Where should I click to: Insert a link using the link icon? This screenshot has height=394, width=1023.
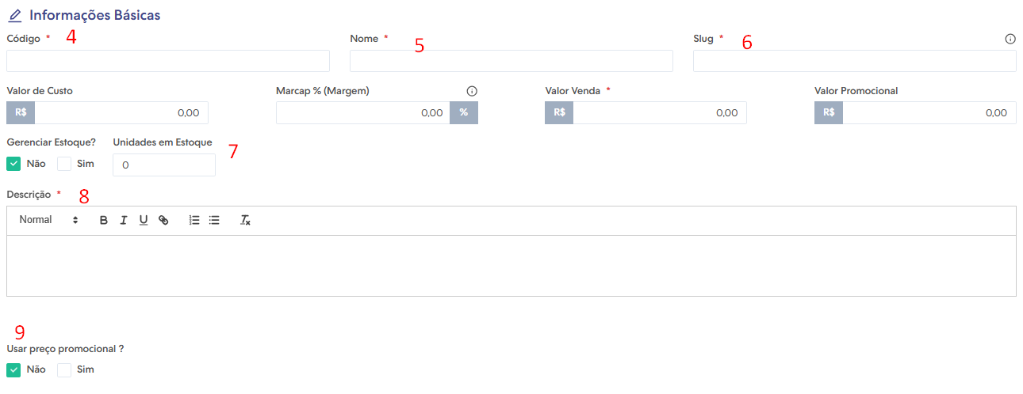[x=163, y=221]
